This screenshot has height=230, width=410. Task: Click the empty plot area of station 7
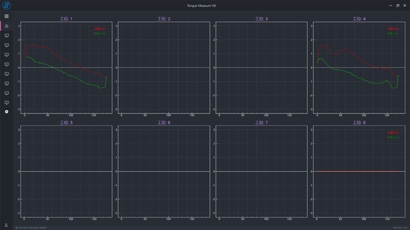pyautogui.click(x=261, y=172)
